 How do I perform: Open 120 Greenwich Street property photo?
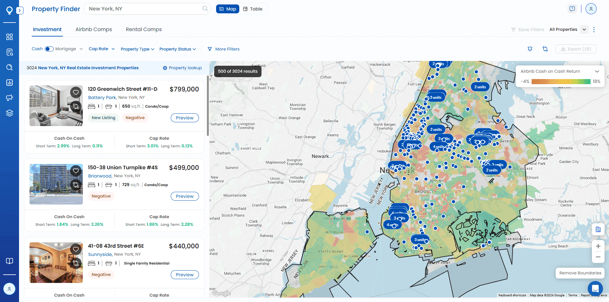pyautogui.click(x=56, y=106)
